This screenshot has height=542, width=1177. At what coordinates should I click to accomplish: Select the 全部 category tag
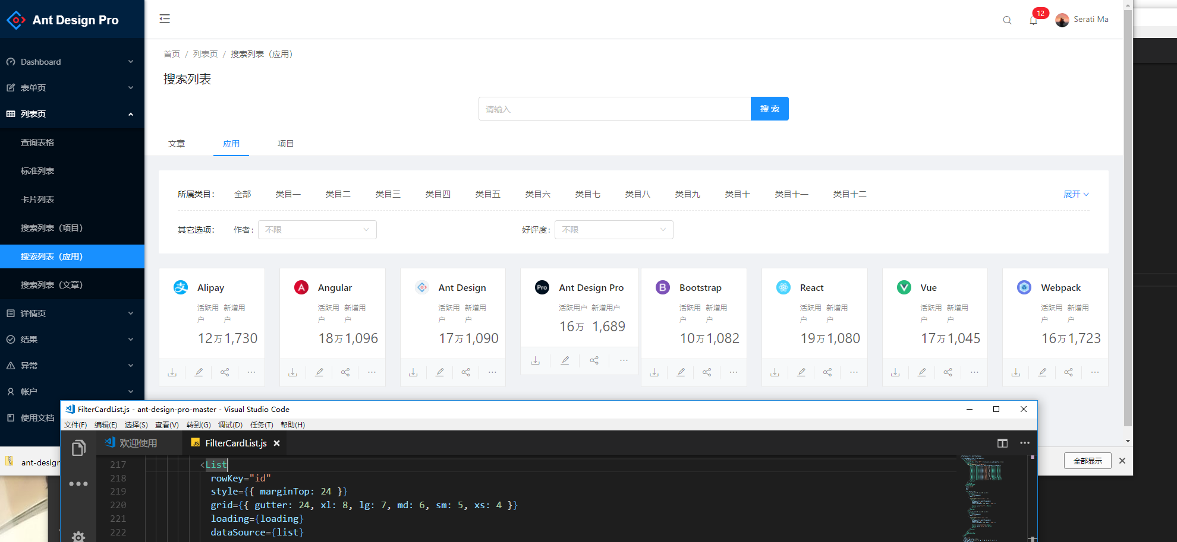coord(243,194)
